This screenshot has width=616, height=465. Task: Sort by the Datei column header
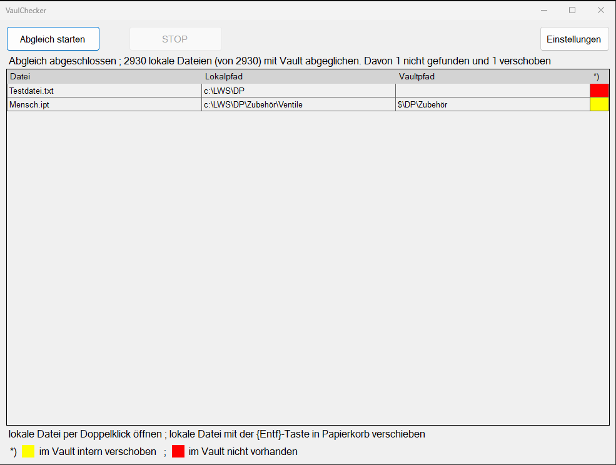(x=104, y=77)
